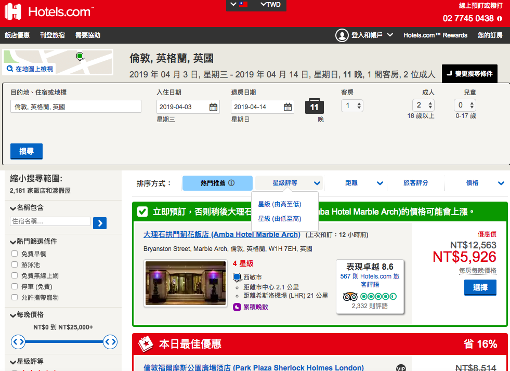Click the info icon beside phone number

click(500, 19)
